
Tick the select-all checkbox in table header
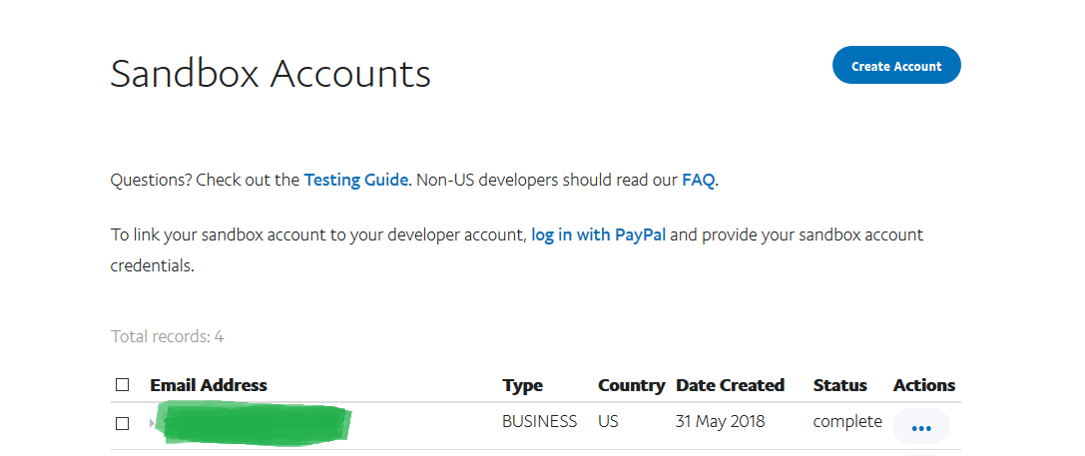tap(122, 385)
